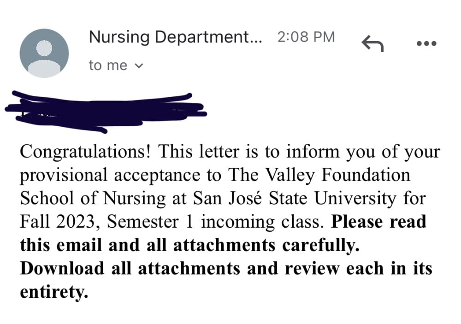Viewport: 461px width, 324px height.
Task: Click "School of Nursing" in the message
Action: [x=93, y=199]
